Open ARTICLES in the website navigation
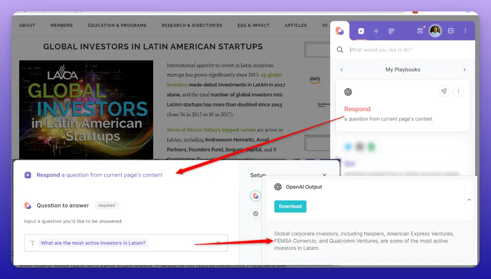 (296, 25)
